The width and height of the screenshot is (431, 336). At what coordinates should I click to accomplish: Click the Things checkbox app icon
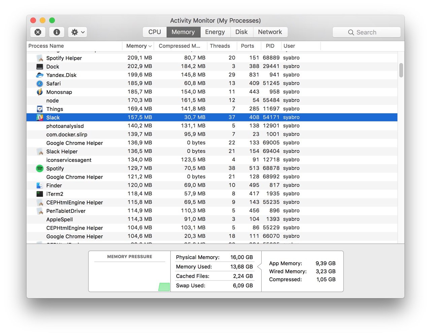coord(40,109)
